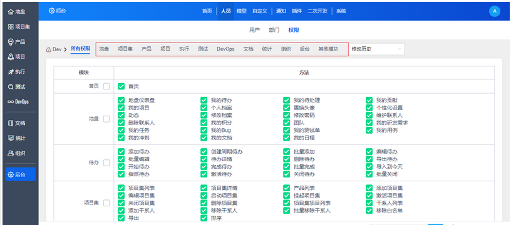Select 人员 in top navigation
The width and height of the screenshot is (511, 225).
click(226, 11)
